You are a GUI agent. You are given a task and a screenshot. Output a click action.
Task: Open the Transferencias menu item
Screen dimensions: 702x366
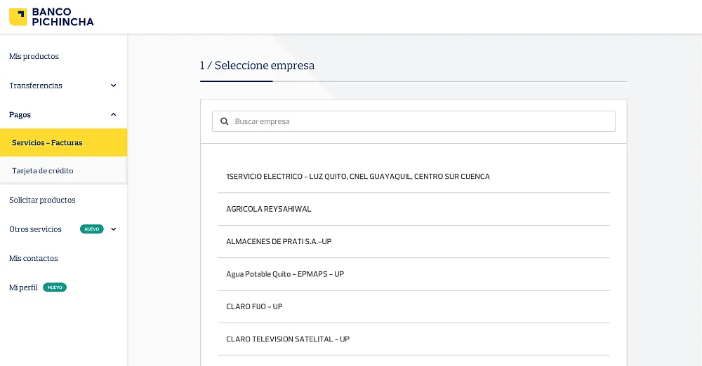click(x=36, y=86)
